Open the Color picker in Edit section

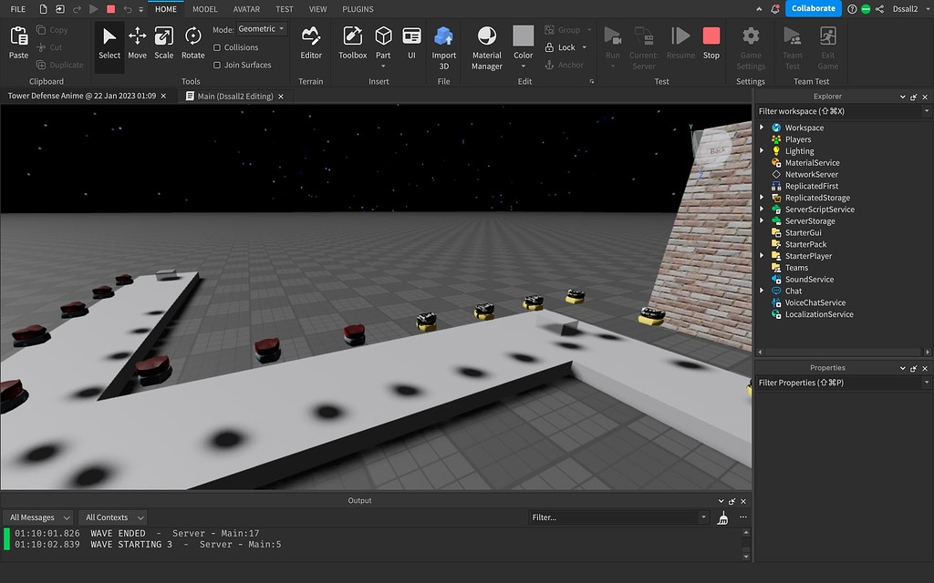coord(523,46)
